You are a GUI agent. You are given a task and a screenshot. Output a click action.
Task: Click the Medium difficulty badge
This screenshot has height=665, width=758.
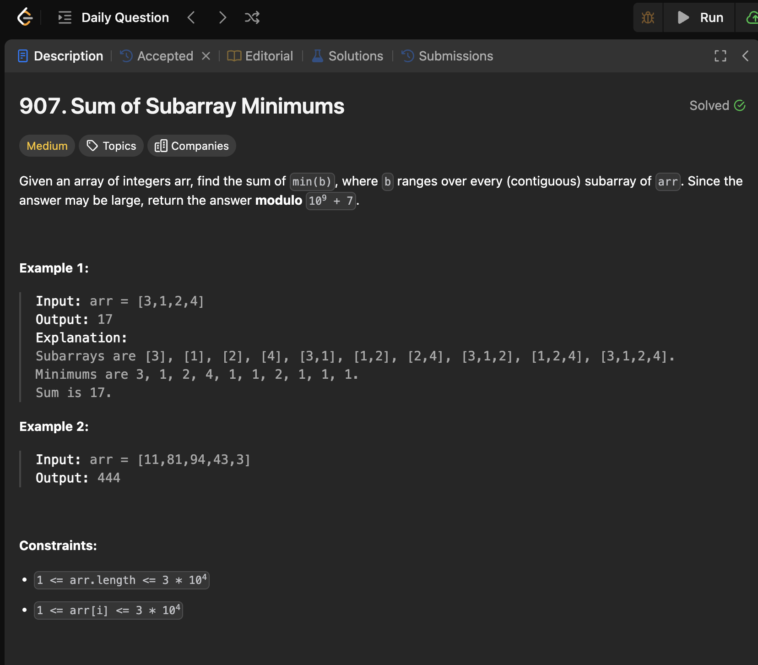(x=47, y=146)
